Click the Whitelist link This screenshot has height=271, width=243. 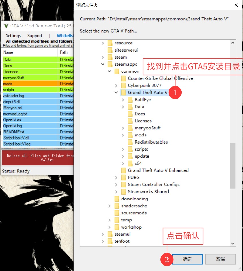pyautogui.click(x=65, y=35)
